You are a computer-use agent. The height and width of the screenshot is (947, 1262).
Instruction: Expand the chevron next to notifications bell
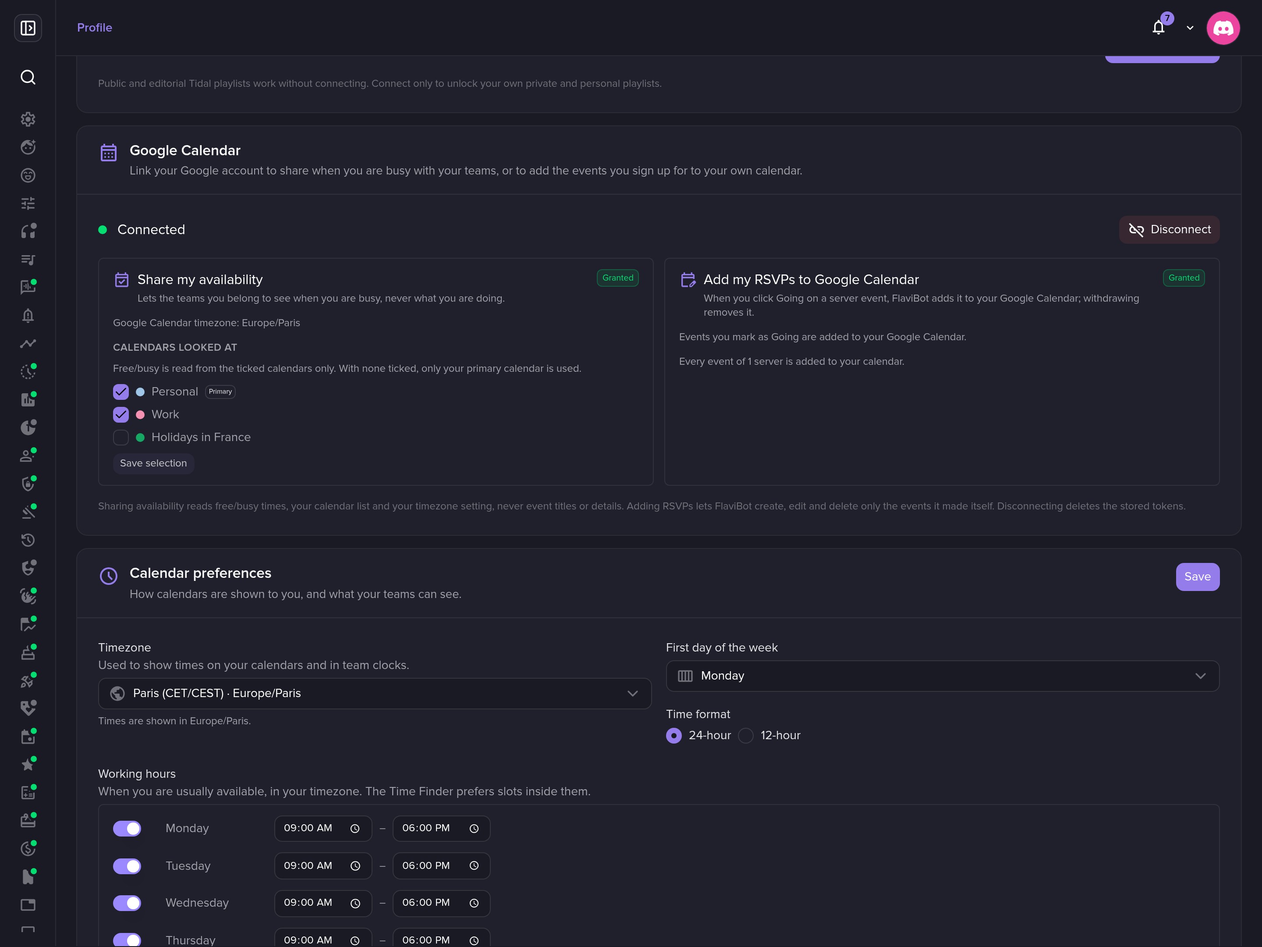1190,27
